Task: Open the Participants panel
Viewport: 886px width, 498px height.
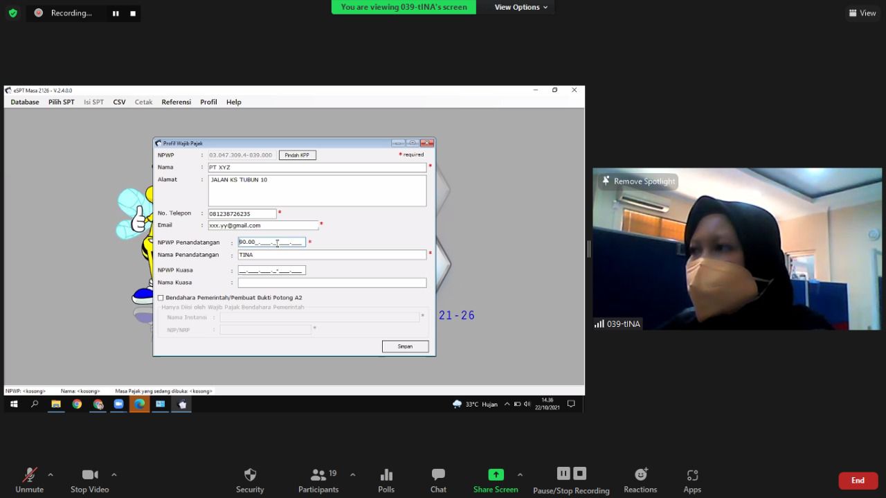Action: pos(318,475)
